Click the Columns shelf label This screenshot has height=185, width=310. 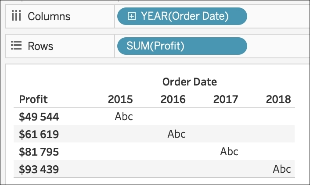point(49,17)
